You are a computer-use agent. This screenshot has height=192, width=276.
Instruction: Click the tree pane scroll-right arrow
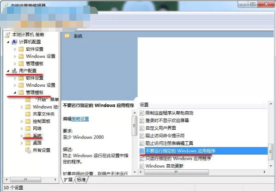(55, 180)
